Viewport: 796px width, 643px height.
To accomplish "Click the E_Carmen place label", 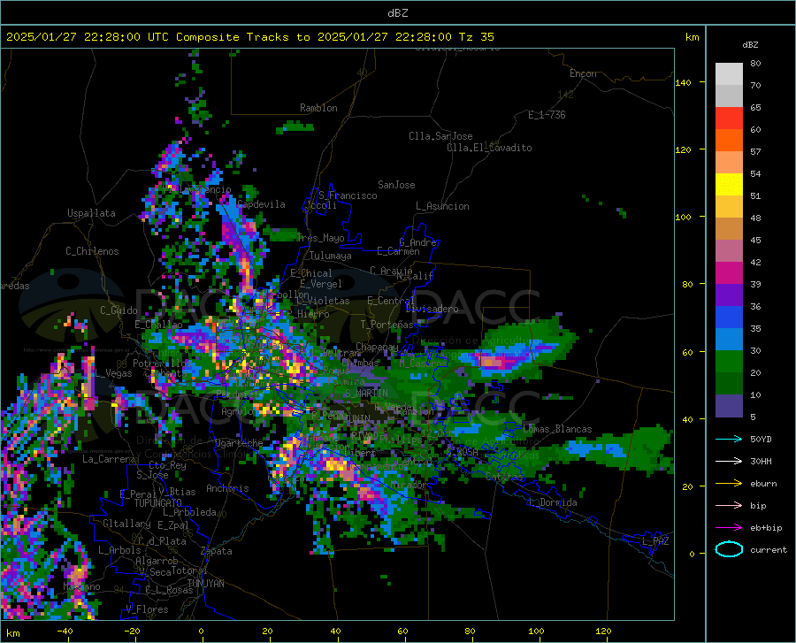I will click(x=399, y=250).
